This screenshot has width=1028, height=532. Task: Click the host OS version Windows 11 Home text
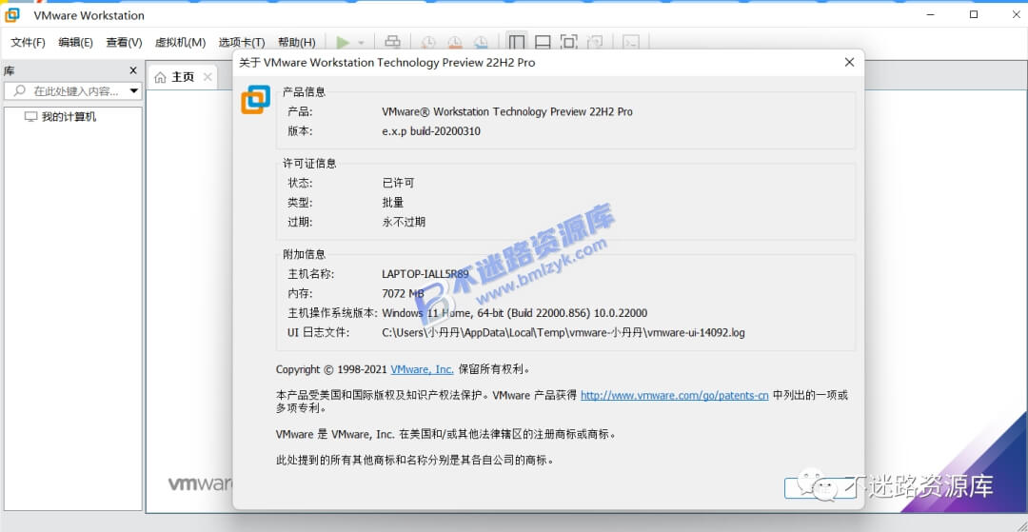(x=514, y=313)
